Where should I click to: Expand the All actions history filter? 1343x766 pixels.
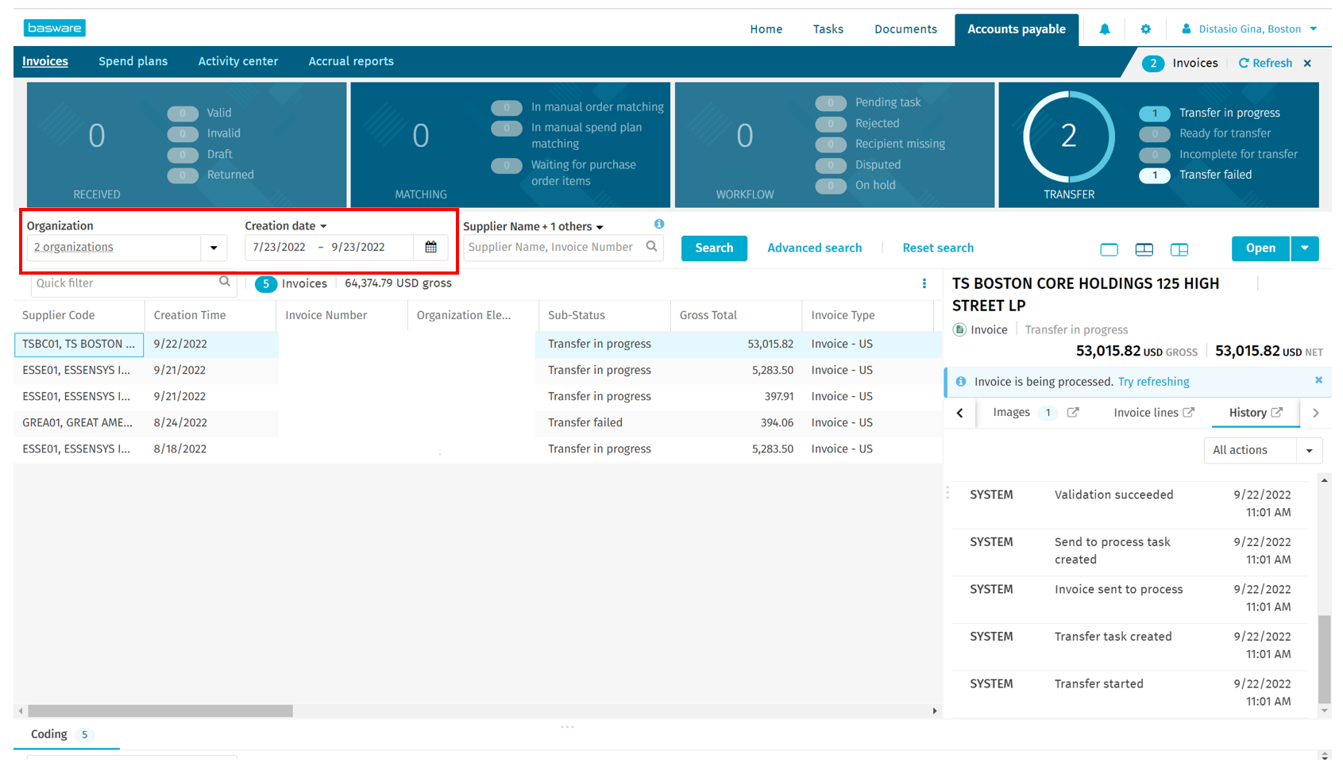1309,451
